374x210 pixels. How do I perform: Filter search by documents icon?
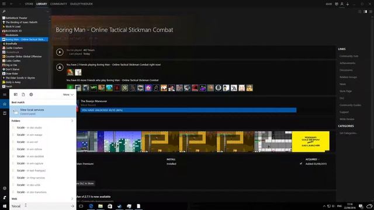click(23, 94)
